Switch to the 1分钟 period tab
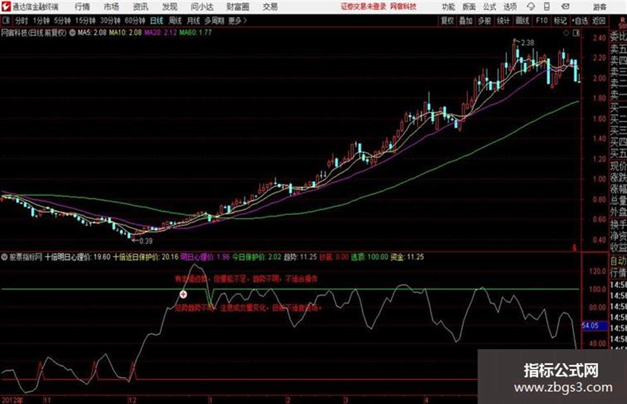 pyautogui.click(x=41, y=21)
